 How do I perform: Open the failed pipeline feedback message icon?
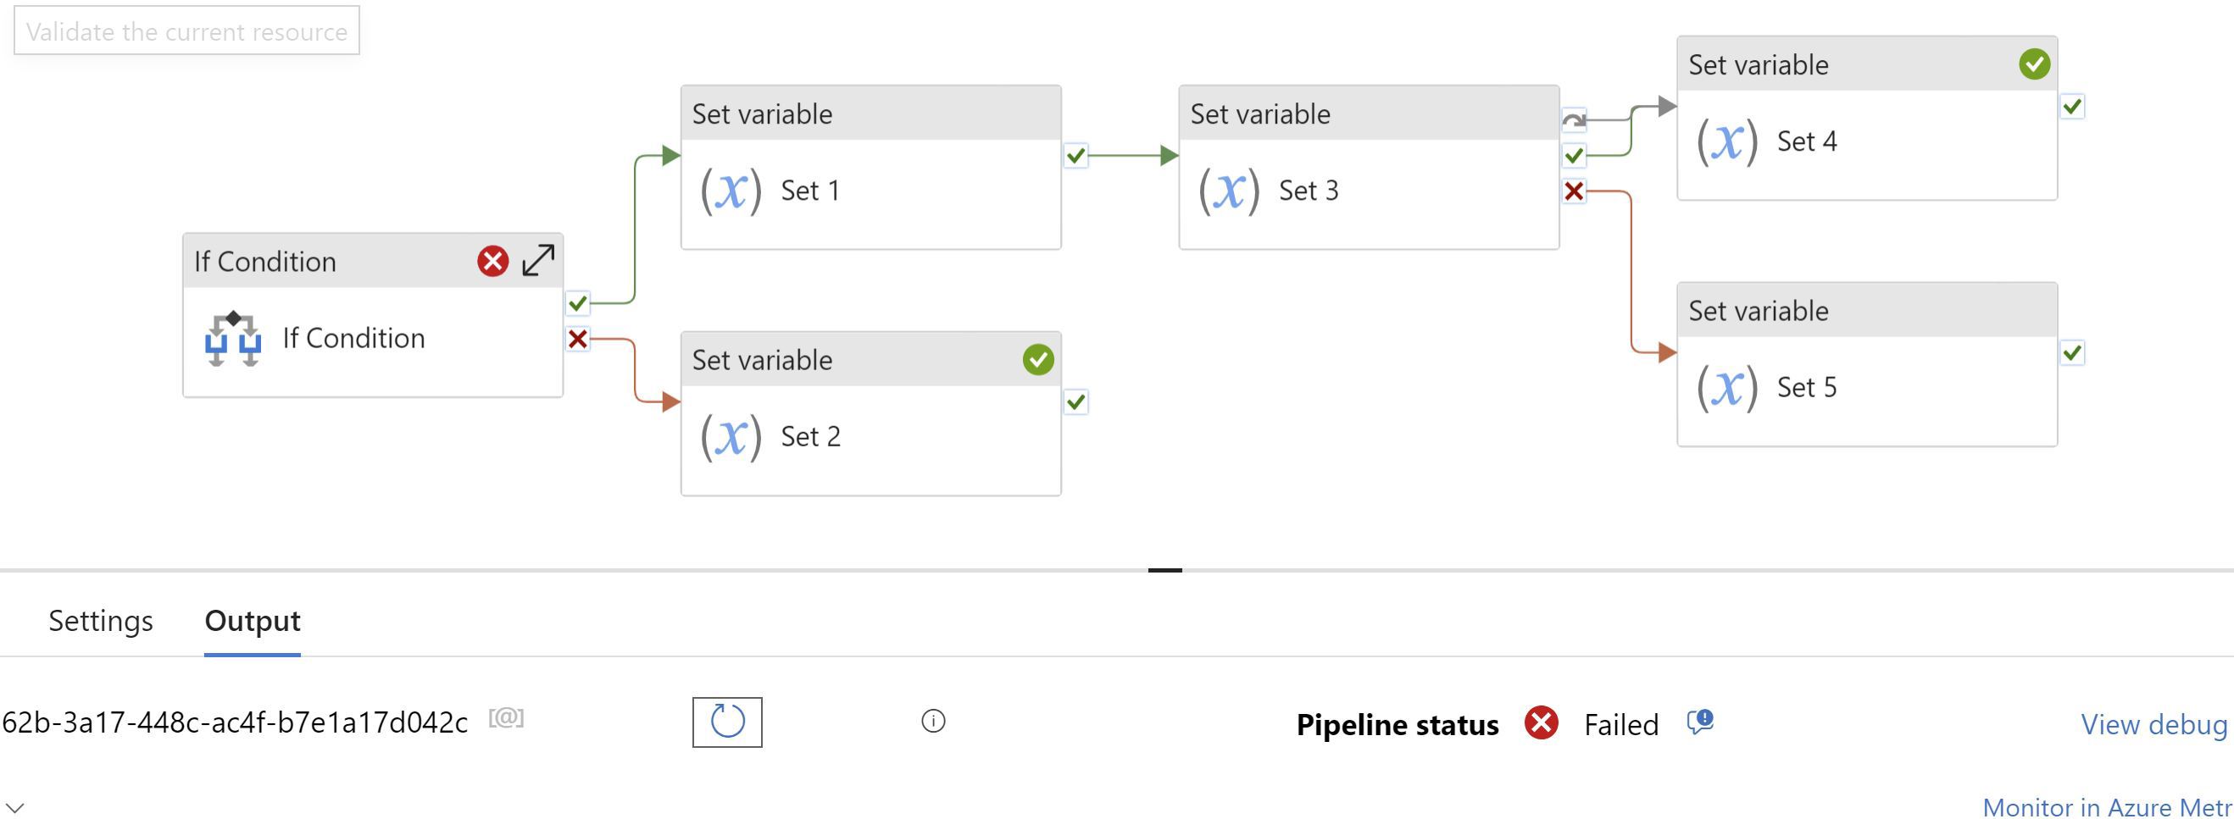1700,721
